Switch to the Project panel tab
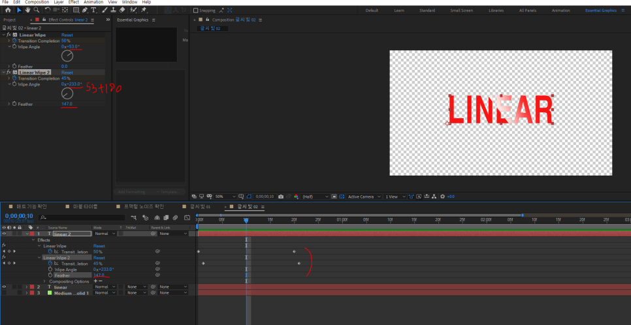 9,20
